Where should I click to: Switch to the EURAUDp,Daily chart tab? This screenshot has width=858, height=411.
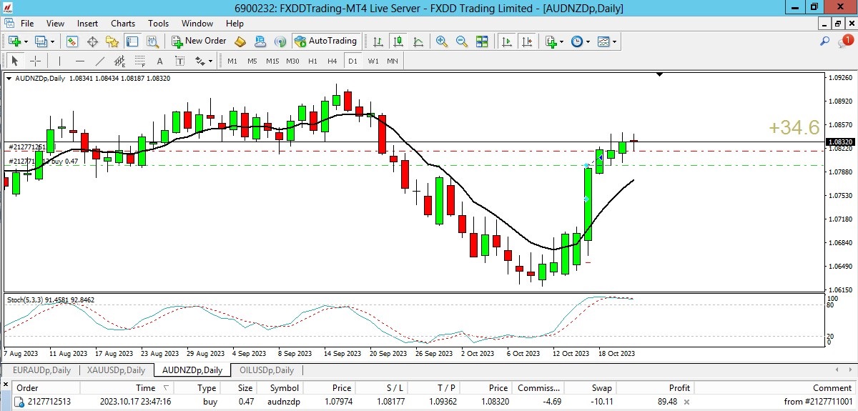41,370
